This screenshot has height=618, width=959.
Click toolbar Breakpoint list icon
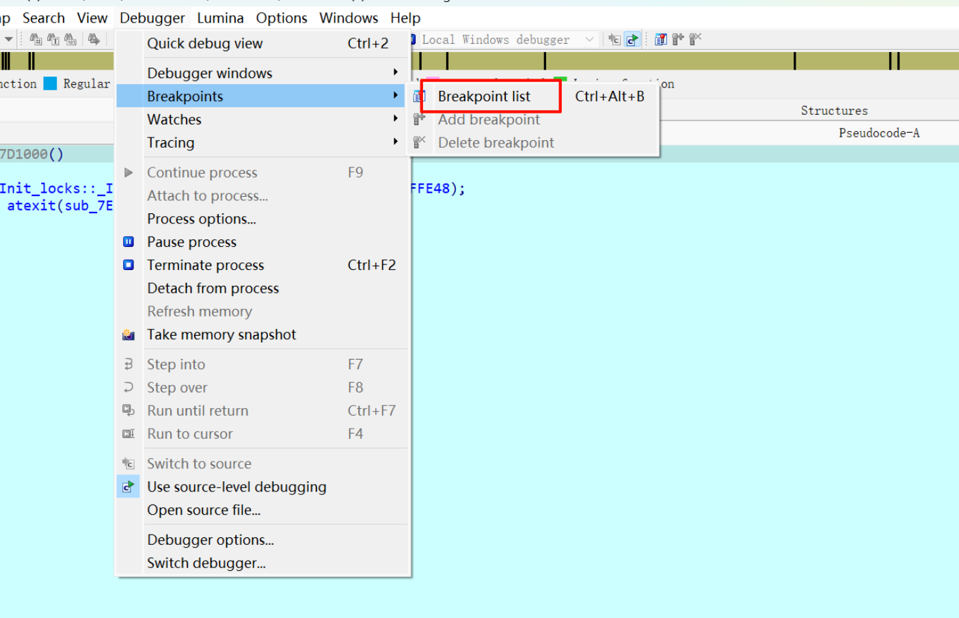click(x=660, y=40)
